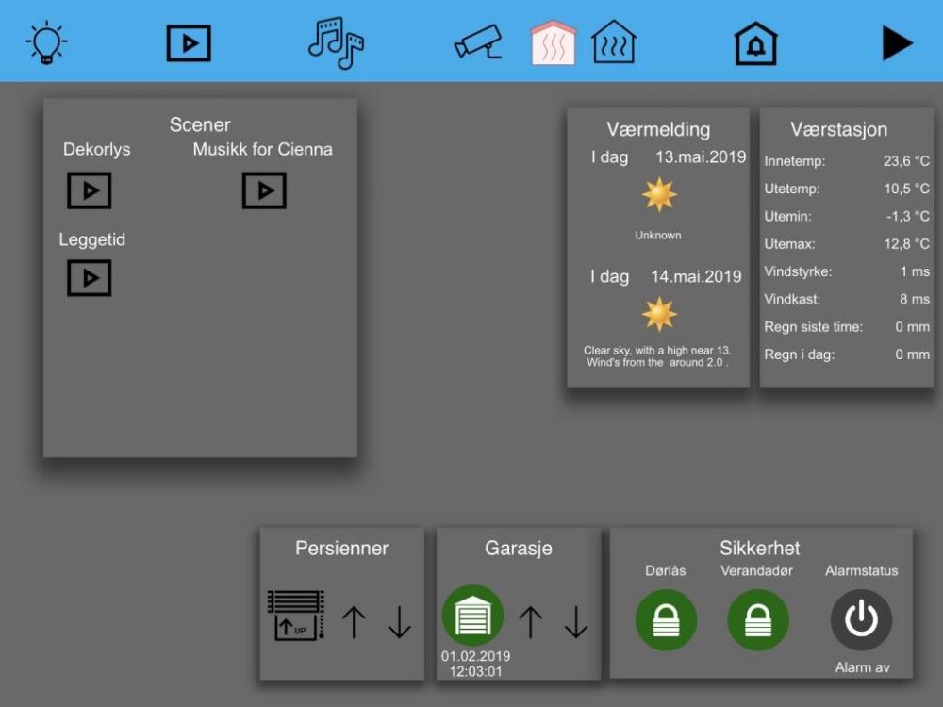Viewport: 943px width, 707px height.
Task: Toggle the green garage door icon
Action: 472,616
